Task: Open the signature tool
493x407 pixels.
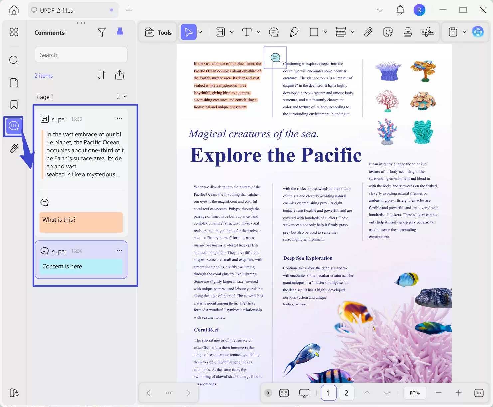Action: pyautogui.click(x=428, y=32)
